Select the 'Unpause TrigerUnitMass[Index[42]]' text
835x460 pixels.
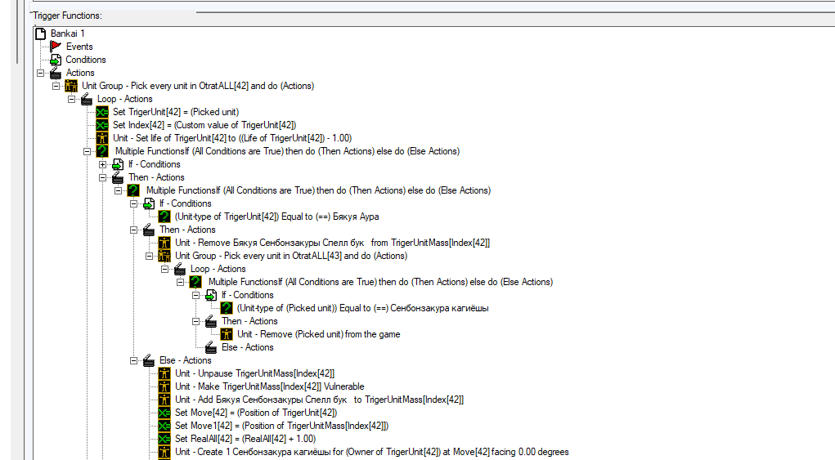[255, 374]
